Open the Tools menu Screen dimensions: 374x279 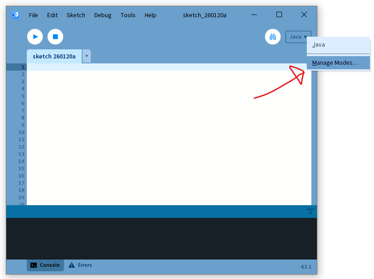(x=128, y=15)
